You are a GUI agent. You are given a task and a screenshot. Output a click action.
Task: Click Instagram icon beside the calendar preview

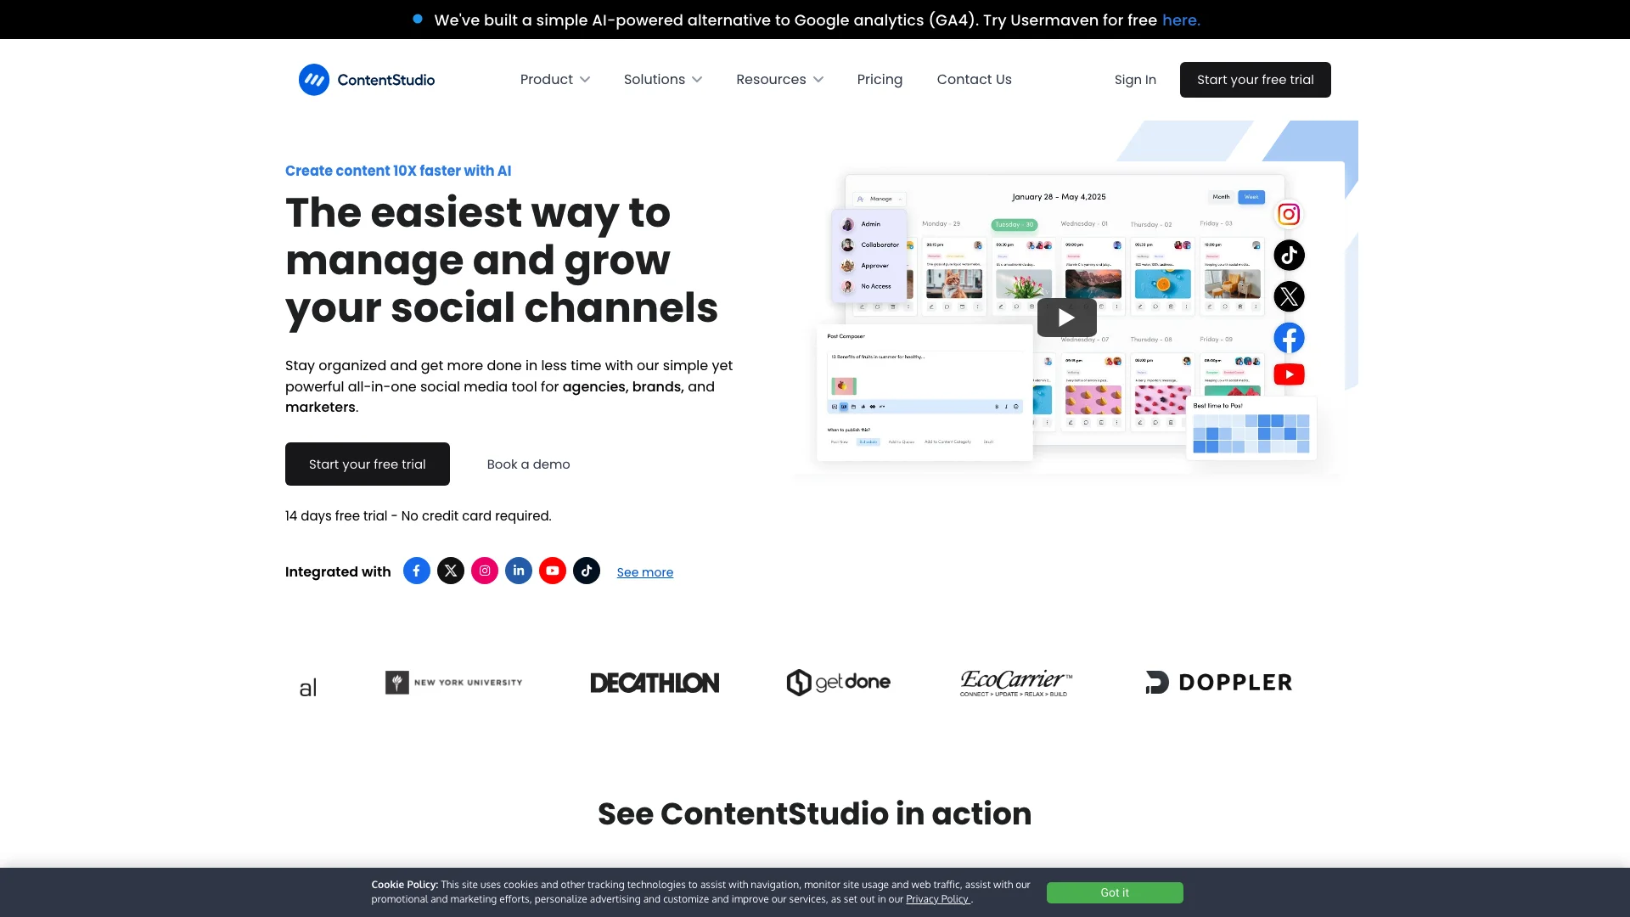click(x=1289, y=214)
